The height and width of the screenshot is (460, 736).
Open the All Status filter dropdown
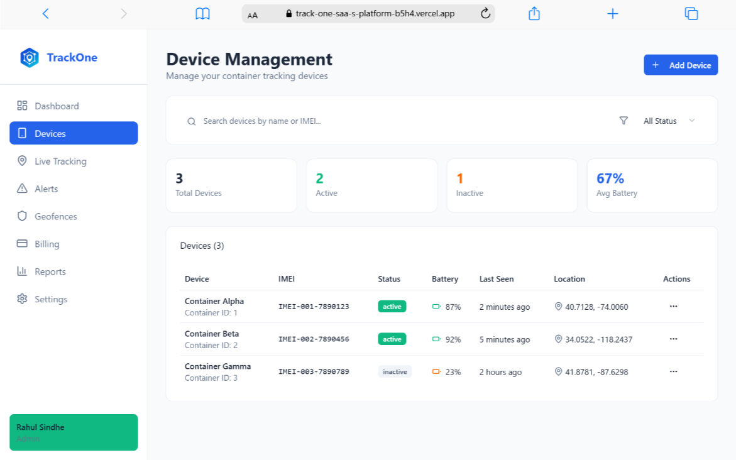coord(669,121)
